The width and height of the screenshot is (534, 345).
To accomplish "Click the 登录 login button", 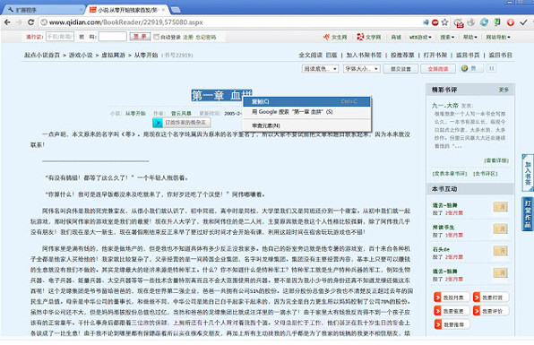I will point(140,37).
